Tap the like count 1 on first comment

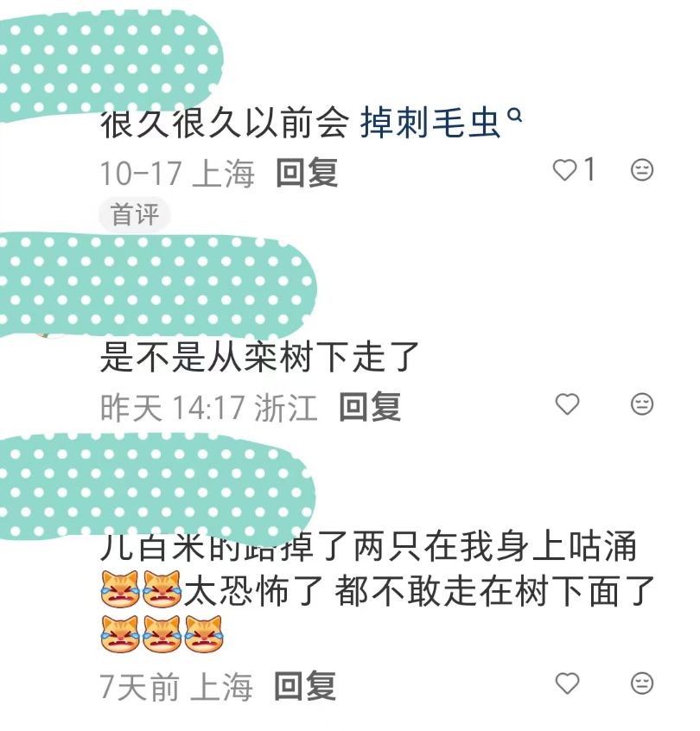pyautogui.click(x=589, y=168)
